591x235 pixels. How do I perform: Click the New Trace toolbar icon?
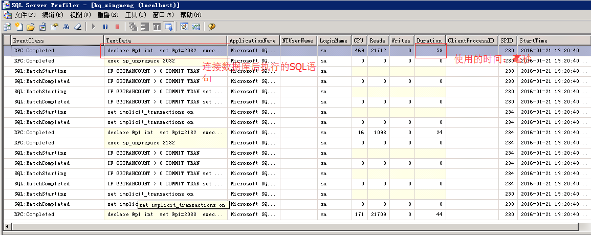pos(7,27)
